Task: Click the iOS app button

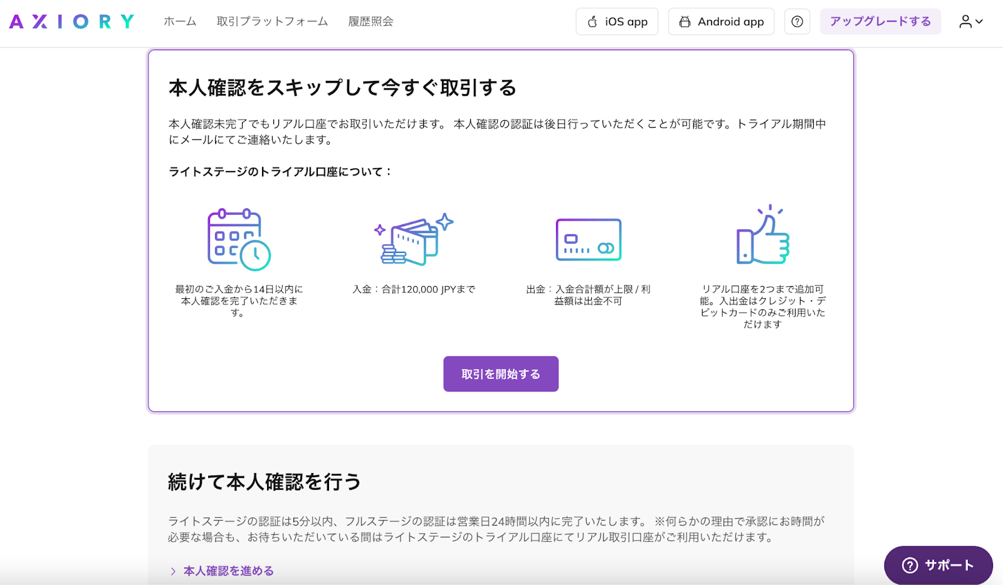Action: (617, 22)
